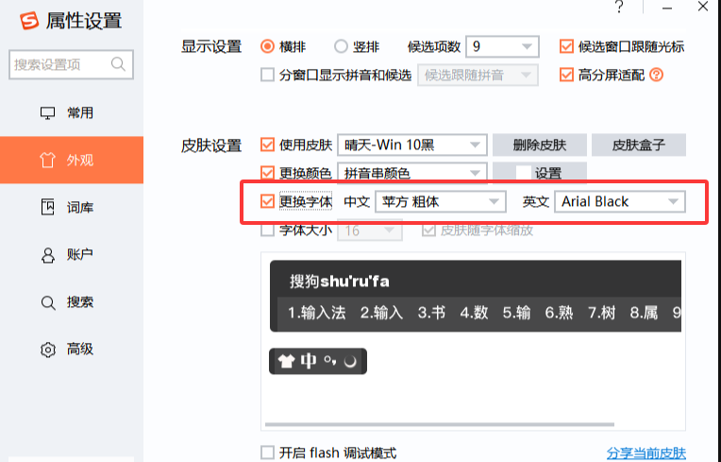Open help via the question mark at top

click(619, 8)
